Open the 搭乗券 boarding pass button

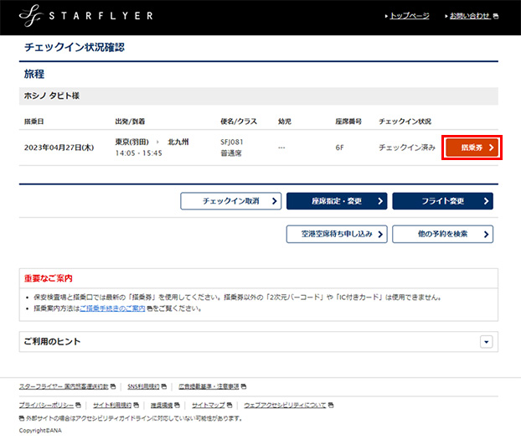click(472, 148)
